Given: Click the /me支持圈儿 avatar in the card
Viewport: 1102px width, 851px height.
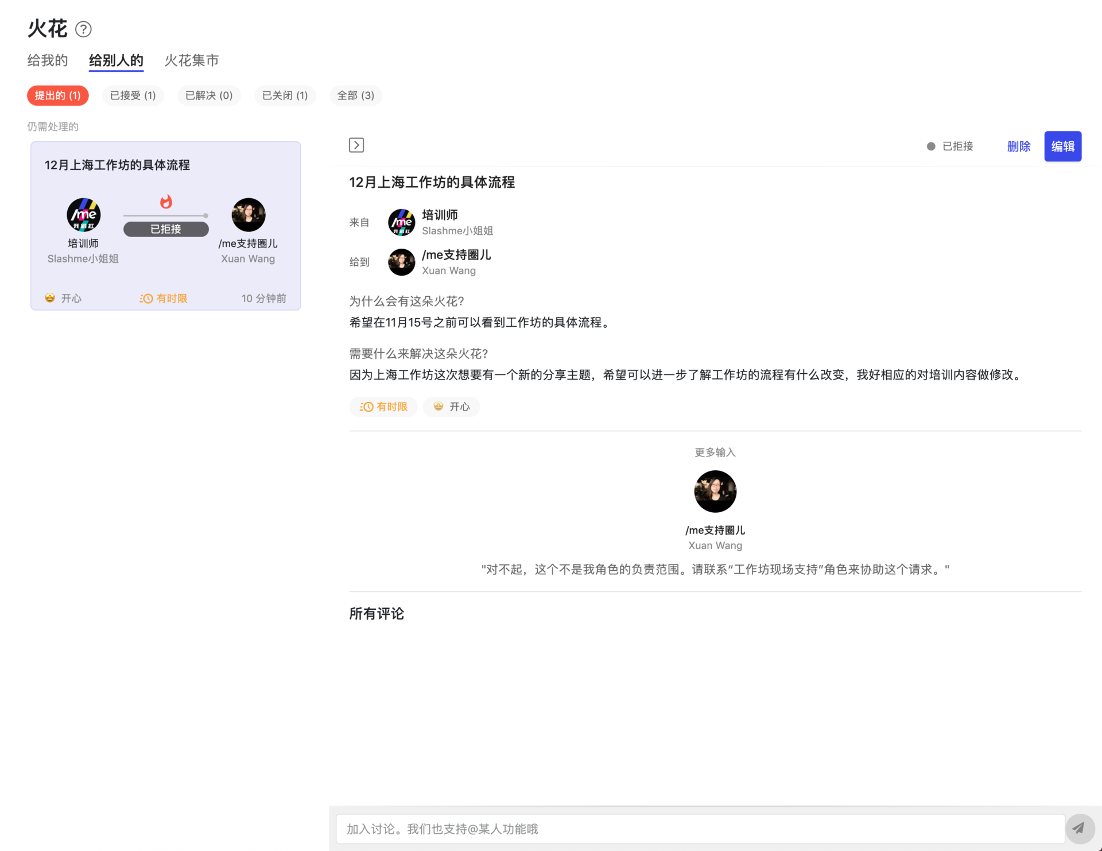Looking at the screenshot, I should [x=248, y=215].
